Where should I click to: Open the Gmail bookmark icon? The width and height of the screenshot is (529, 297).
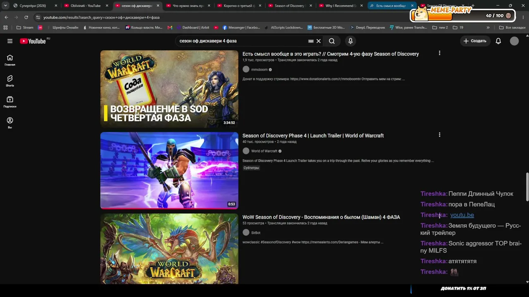tap(170, 28)
